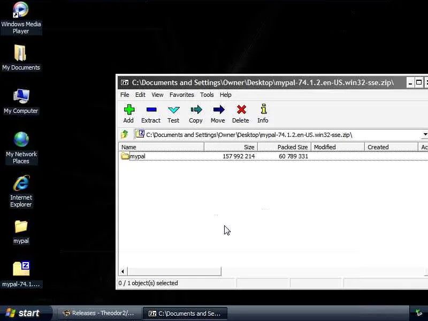
Task: Click the Move toolbar button
Action: pos(218,114)
